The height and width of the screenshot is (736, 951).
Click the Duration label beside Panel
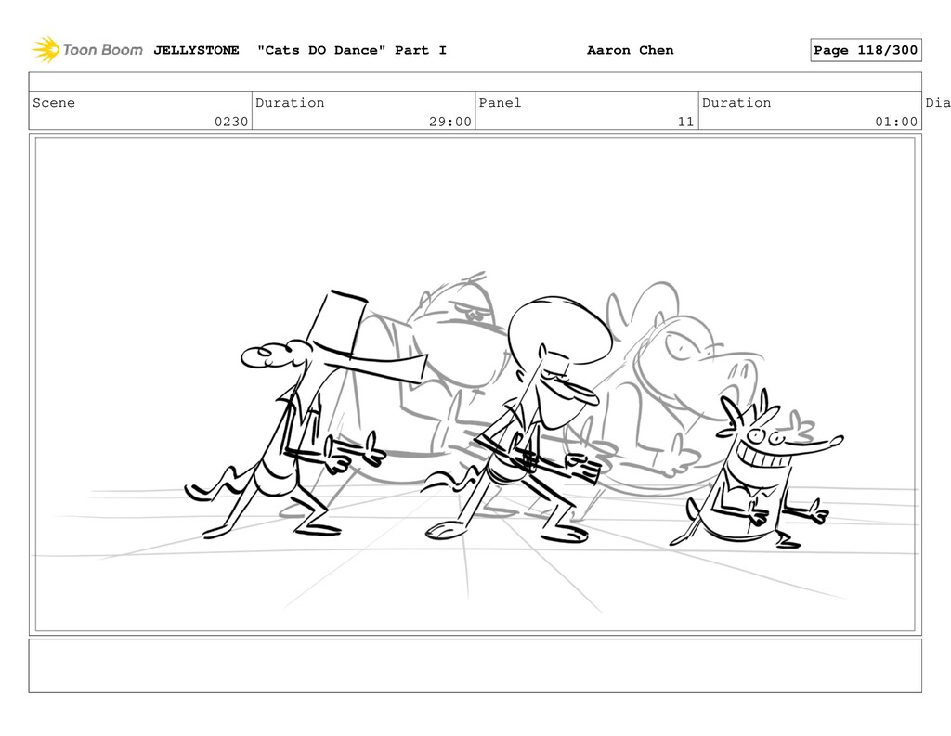[x=736, y=102]
